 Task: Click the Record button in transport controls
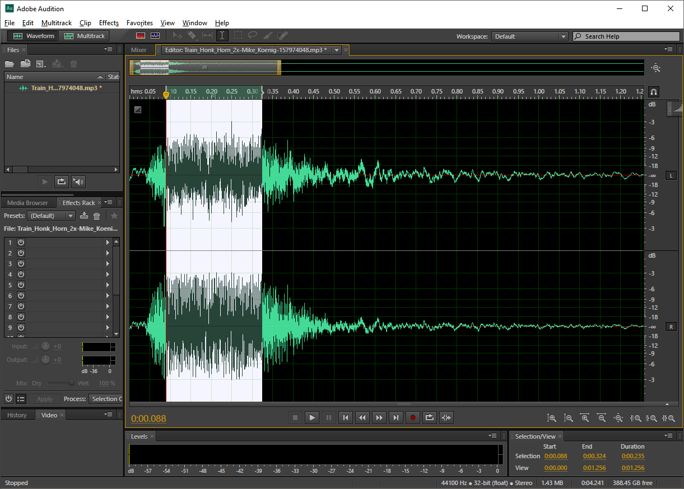413,417
